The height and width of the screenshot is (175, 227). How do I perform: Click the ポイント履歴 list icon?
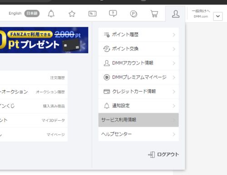[x=107, y=35]
